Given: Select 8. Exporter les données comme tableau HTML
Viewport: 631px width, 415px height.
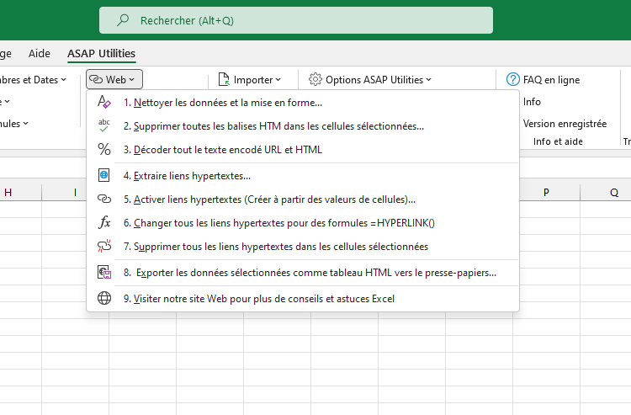Looking at the screenshot, I should (x=303, y=273).
